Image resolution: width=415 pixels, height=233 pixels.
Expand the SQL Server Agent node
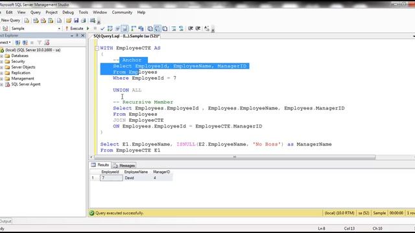(x=1, y=85)
